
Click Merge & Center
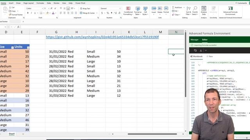(87, 13)
